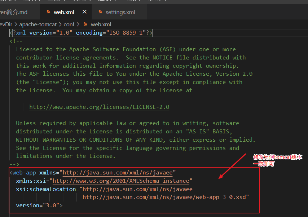Open the xmlns javaee namespace URL
Screen dimensions: 308x217
118,173
